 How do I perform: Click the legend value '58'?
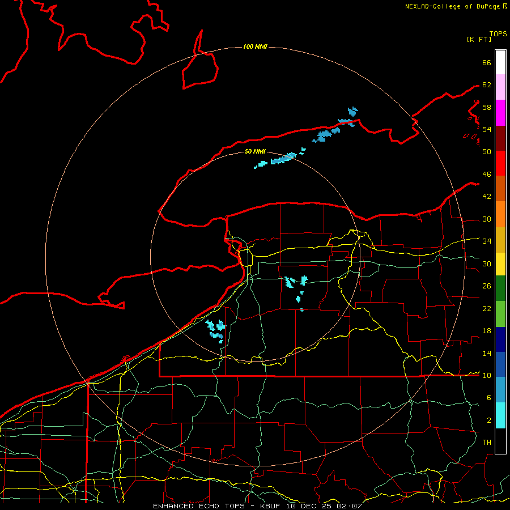(x=487, y=107)
